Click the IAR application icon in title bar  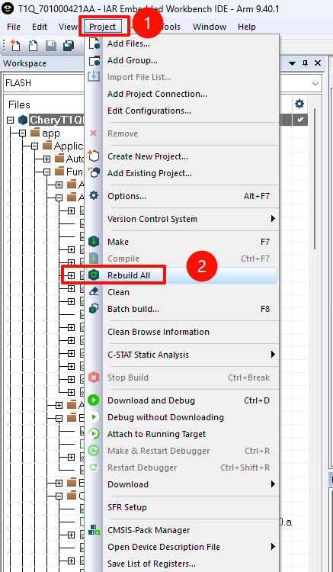click(x=8, y=8)
